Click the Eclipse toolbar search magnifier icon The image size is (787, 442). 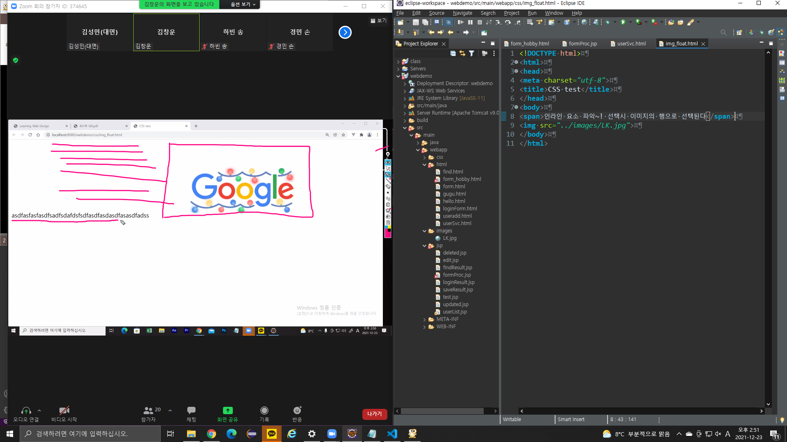click(723, 32)
